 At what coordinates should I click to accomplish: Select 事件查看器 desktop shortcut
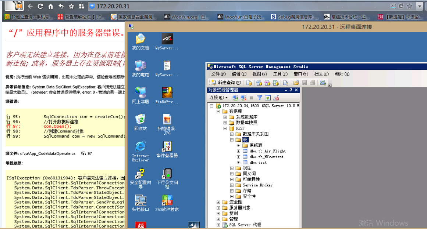click(167, 149)
